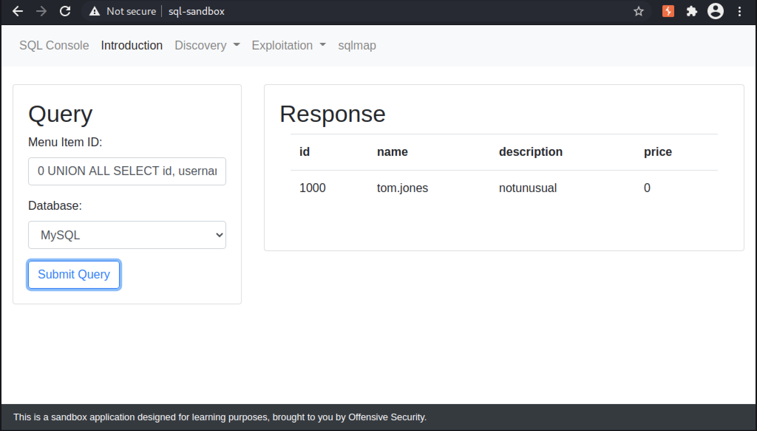Click the Response heading
757x431 pixels.
point(332,114)
